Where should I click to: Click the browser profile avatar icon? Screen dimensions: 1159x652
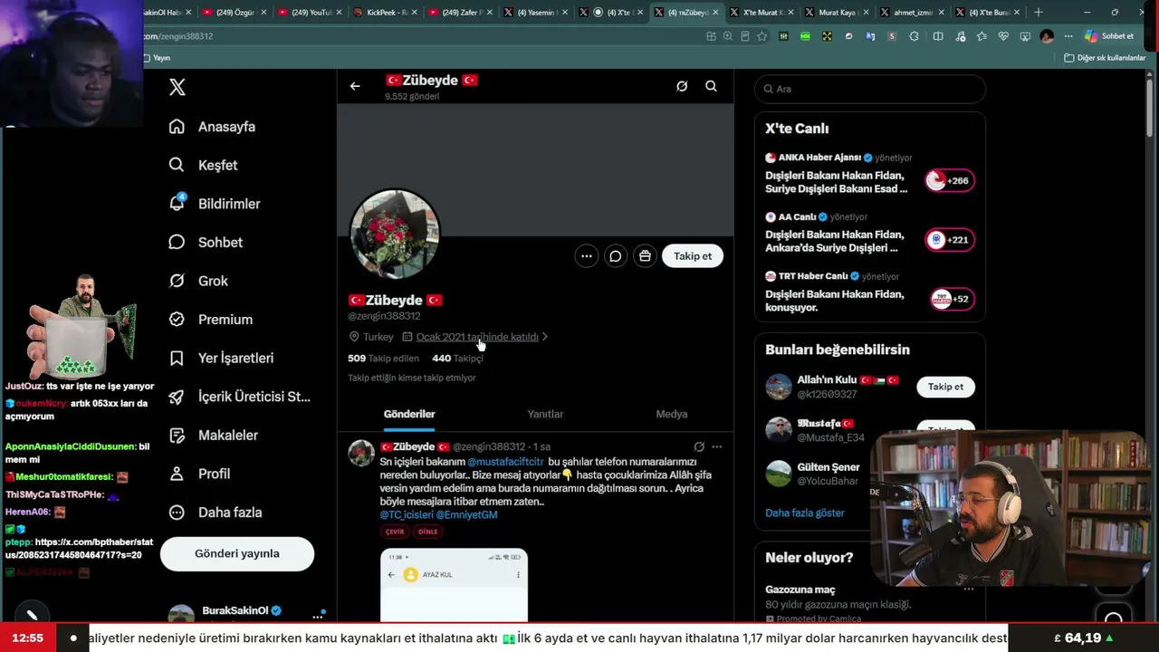1047,36
